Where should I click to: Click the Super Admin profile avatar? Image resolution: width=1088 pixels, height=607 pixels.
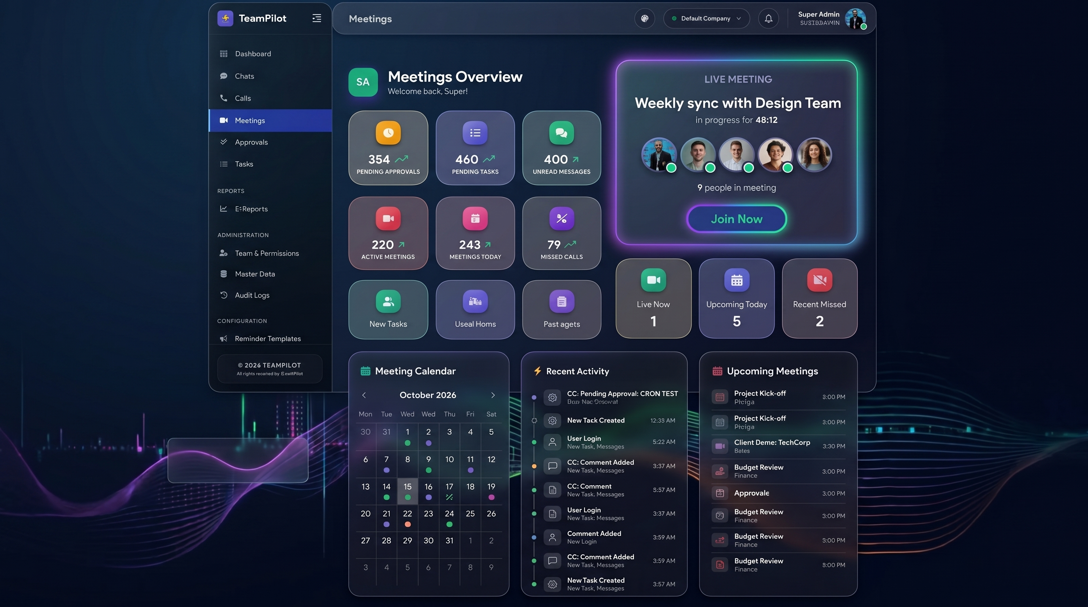pyautogui.click(x=855, y=19)
